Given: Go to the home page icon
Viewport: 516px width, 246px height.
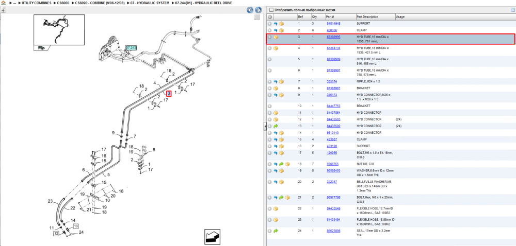Looking at the screenshot, I should (3, 3).
